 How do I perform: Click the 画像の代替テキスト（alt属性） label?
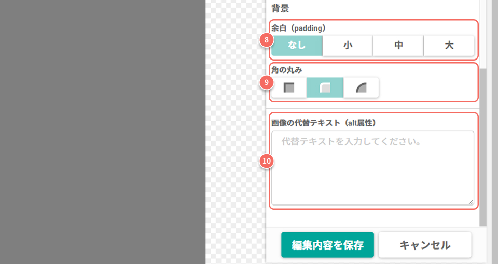coord(324,123)
